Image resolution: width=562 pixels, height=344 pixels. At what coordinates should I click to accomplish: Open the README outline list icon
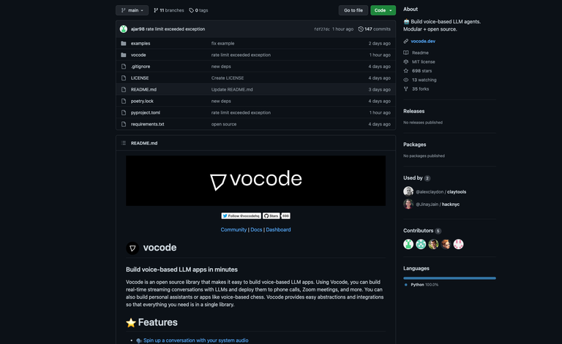[x=124, y=143]
